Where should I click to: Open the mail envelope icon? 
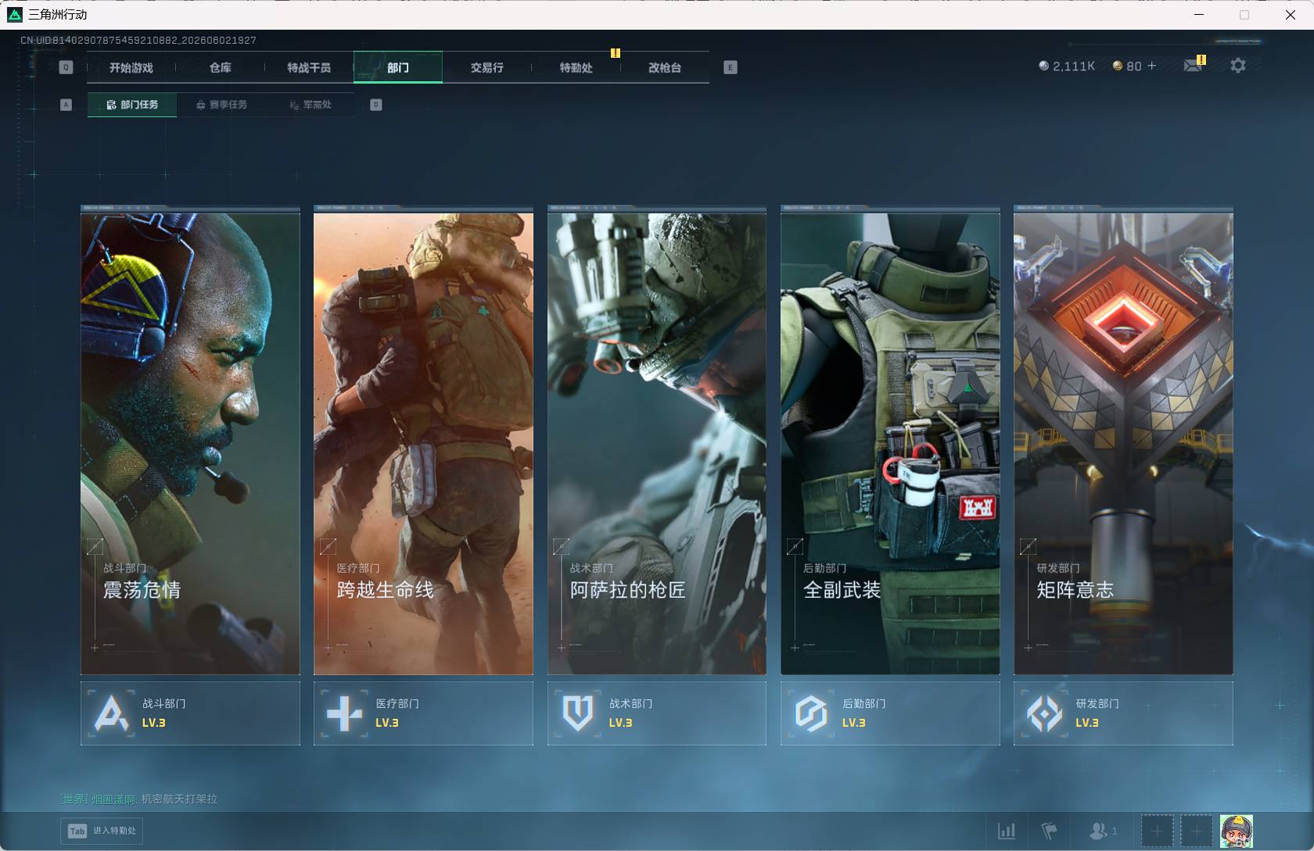1193,66
